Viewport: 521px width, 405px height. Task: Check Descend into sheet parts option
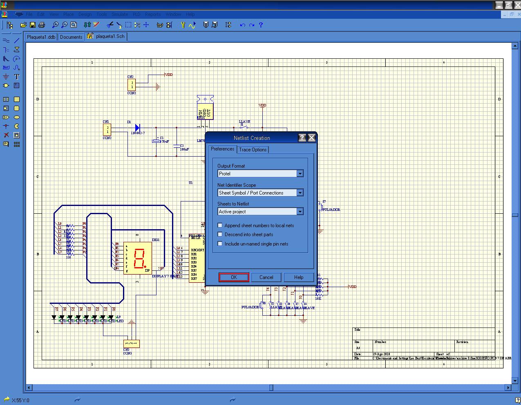pyautogui.click(x=220, y=235)
